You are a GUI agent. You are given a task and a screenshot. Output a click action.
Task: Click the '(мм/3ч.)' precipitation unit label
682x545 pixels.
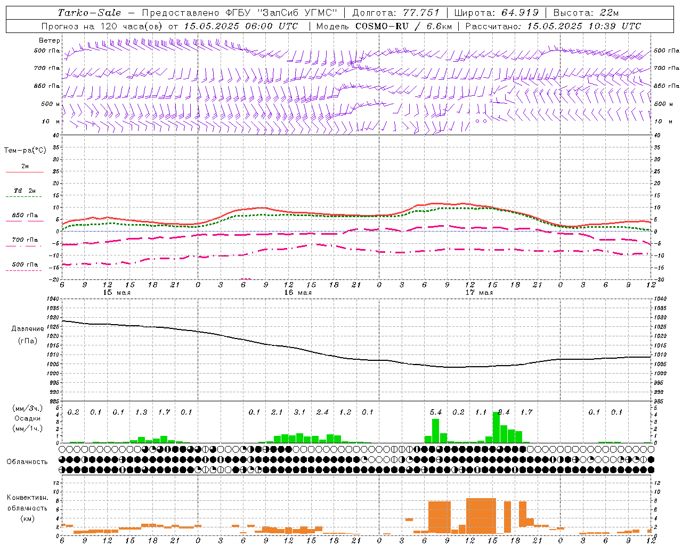(x=28, y=408)
